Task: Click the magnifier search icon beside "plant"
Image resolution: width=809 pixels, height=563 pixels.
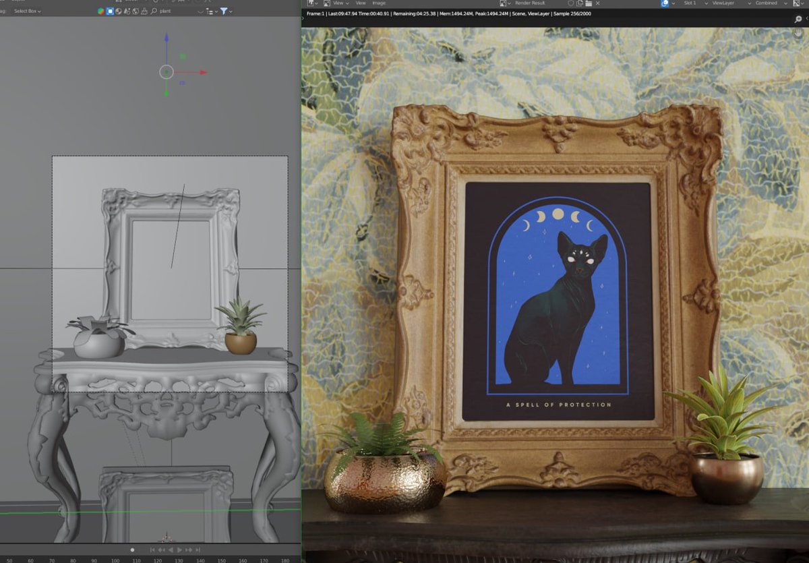Action: click(x=154, y=11)
